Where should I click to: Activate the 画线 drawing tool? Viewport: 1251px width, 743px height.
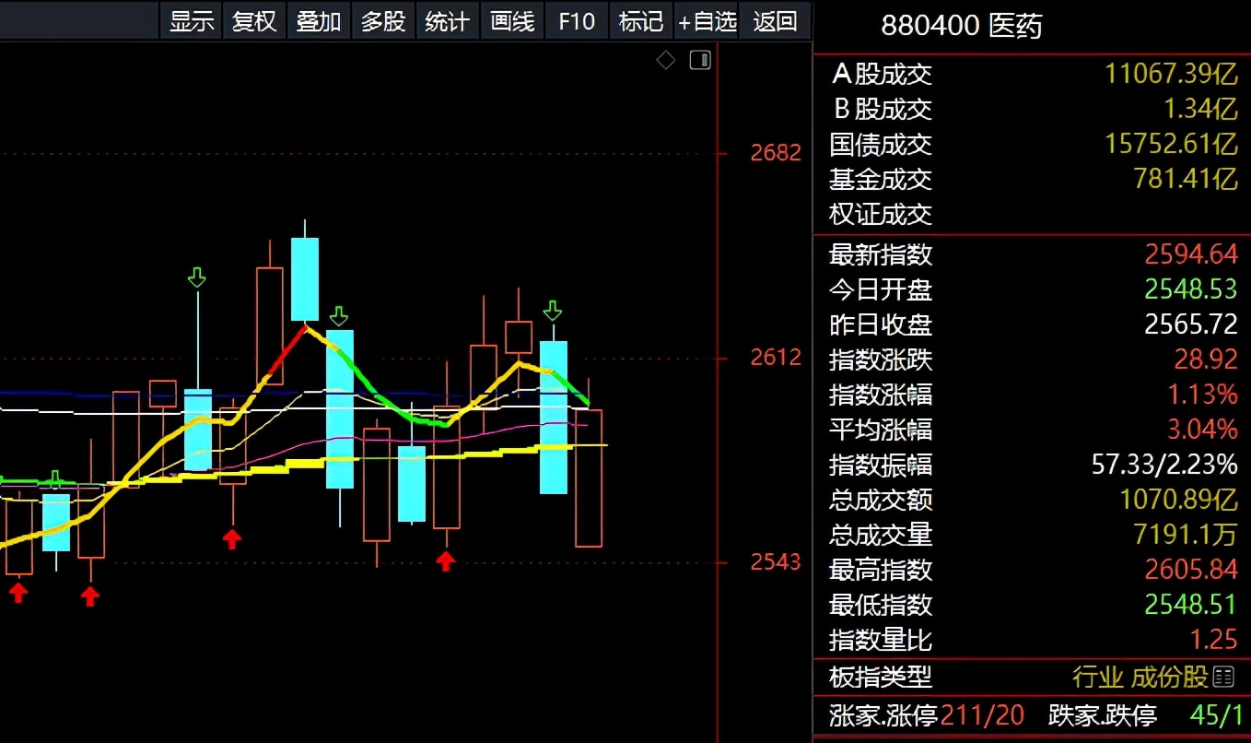pyautogui.click(x=512, y=21)
